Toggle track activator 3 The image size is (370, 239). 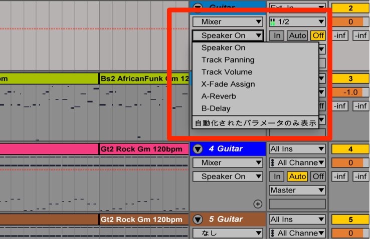[350, 78]
